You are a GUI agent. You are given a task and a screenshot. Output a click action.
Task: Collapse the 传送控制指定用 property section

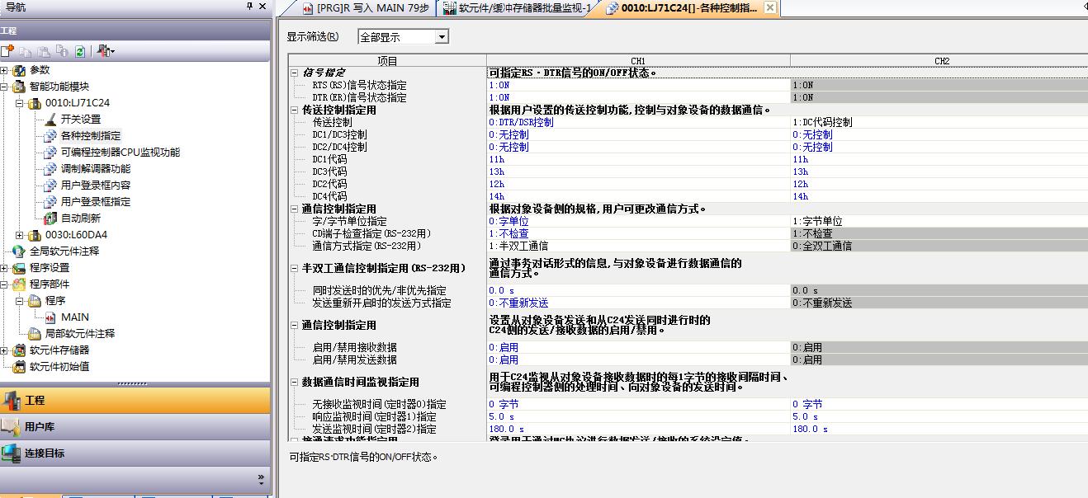pos(295,110)
